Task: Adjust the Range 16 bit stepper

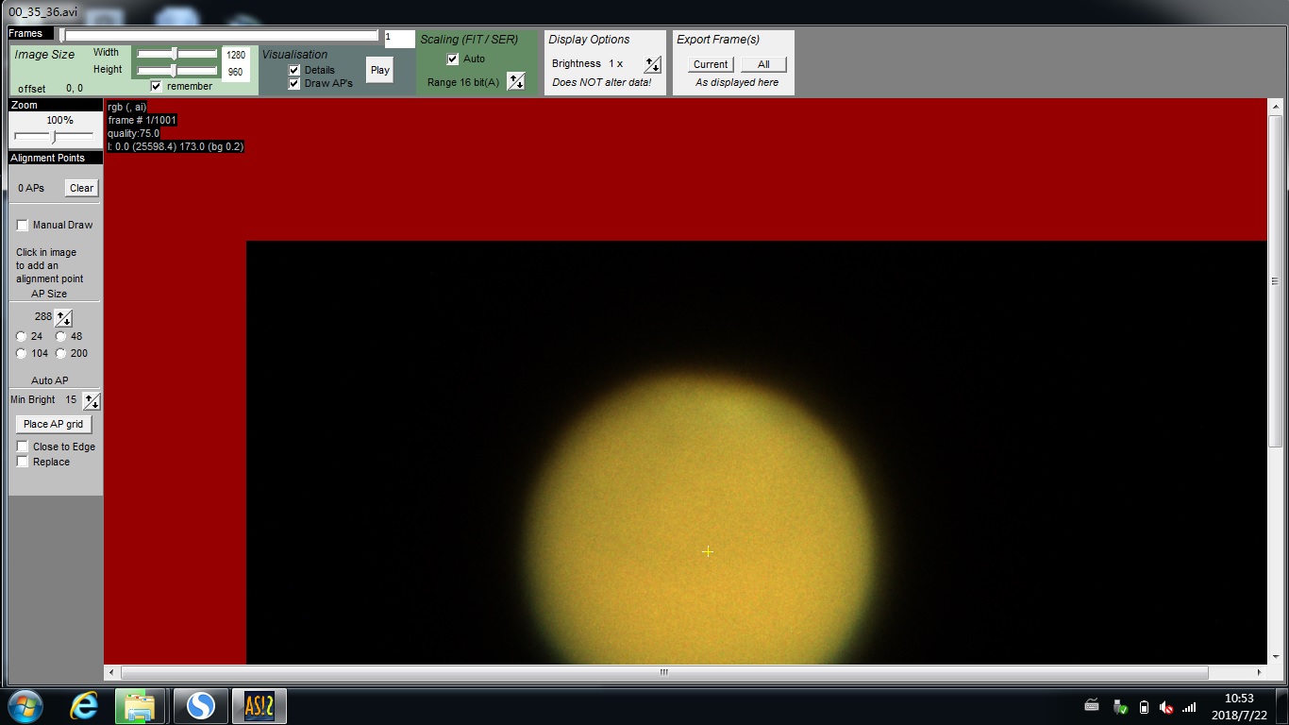Action: tap(515, 81)
